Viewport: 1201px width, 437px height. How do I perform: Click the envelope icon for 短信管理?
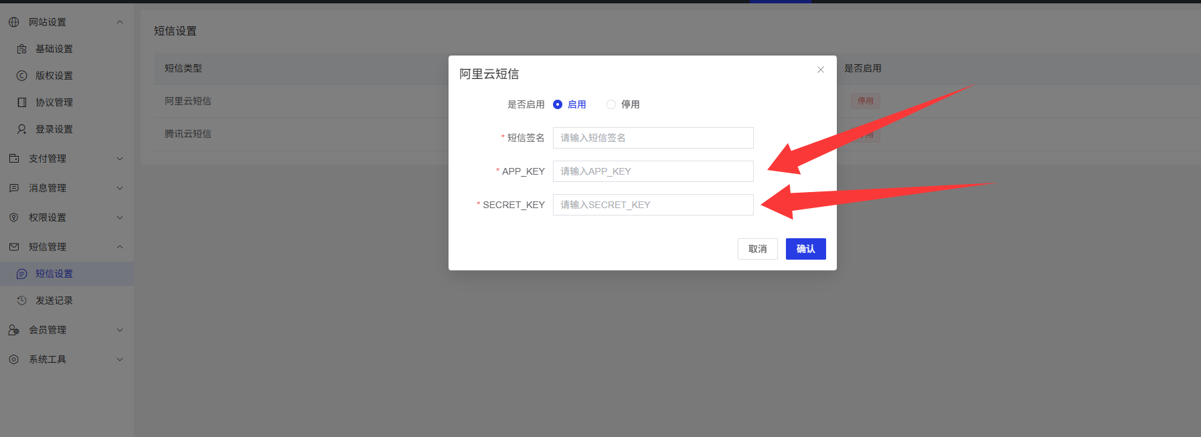tap(14, 247)
